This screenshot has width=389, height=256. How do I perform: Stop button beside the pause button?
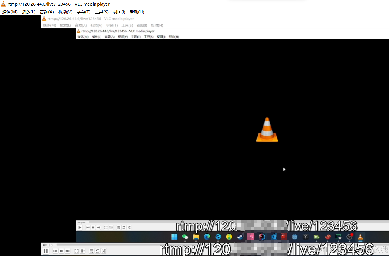point(62,251)
